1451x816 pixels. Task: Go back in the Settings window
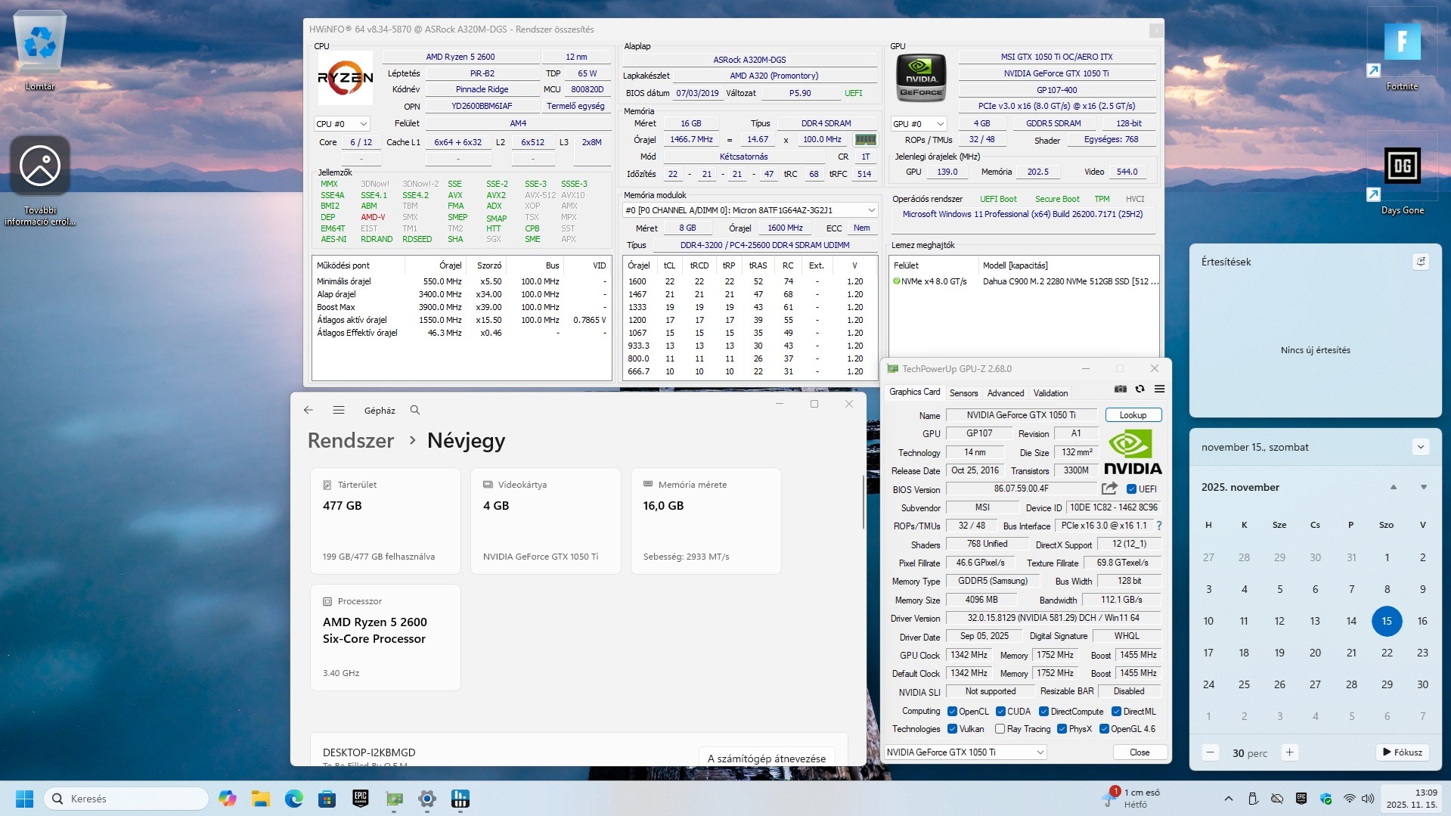tap(308, 410)
